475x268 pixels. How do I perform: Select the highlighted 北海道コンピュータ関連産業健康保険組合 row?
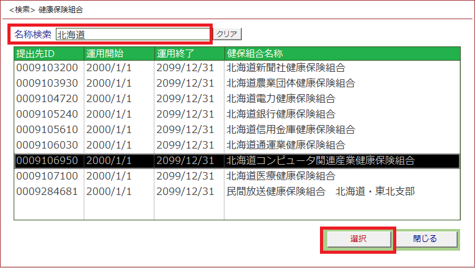click(320, 160)
